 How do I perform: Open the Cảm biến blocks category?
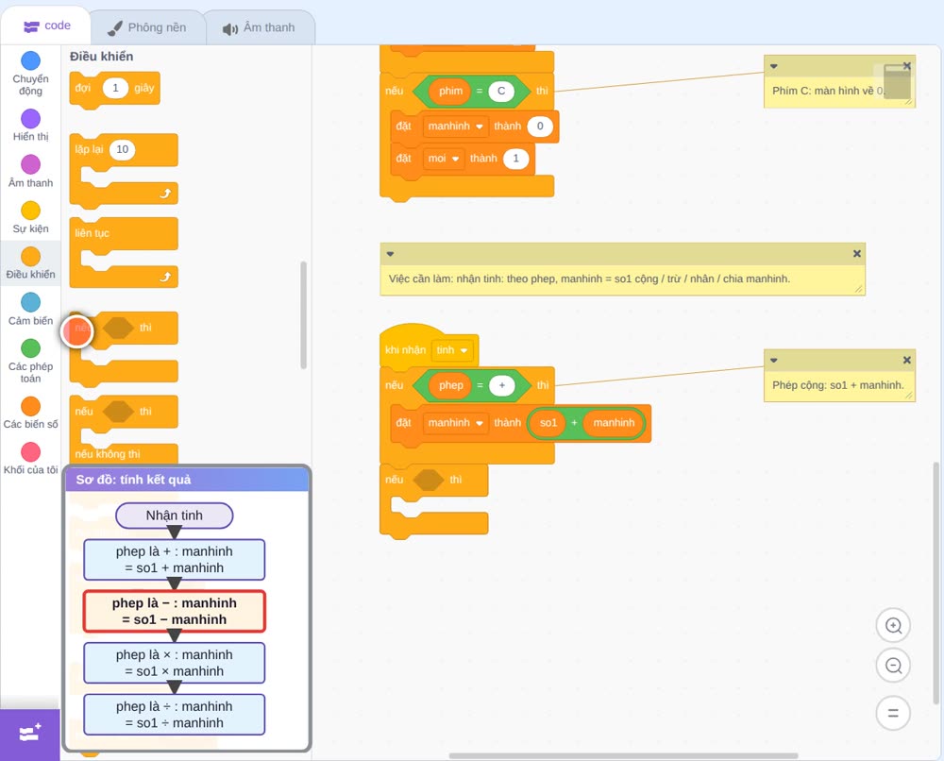click(31, 310)
